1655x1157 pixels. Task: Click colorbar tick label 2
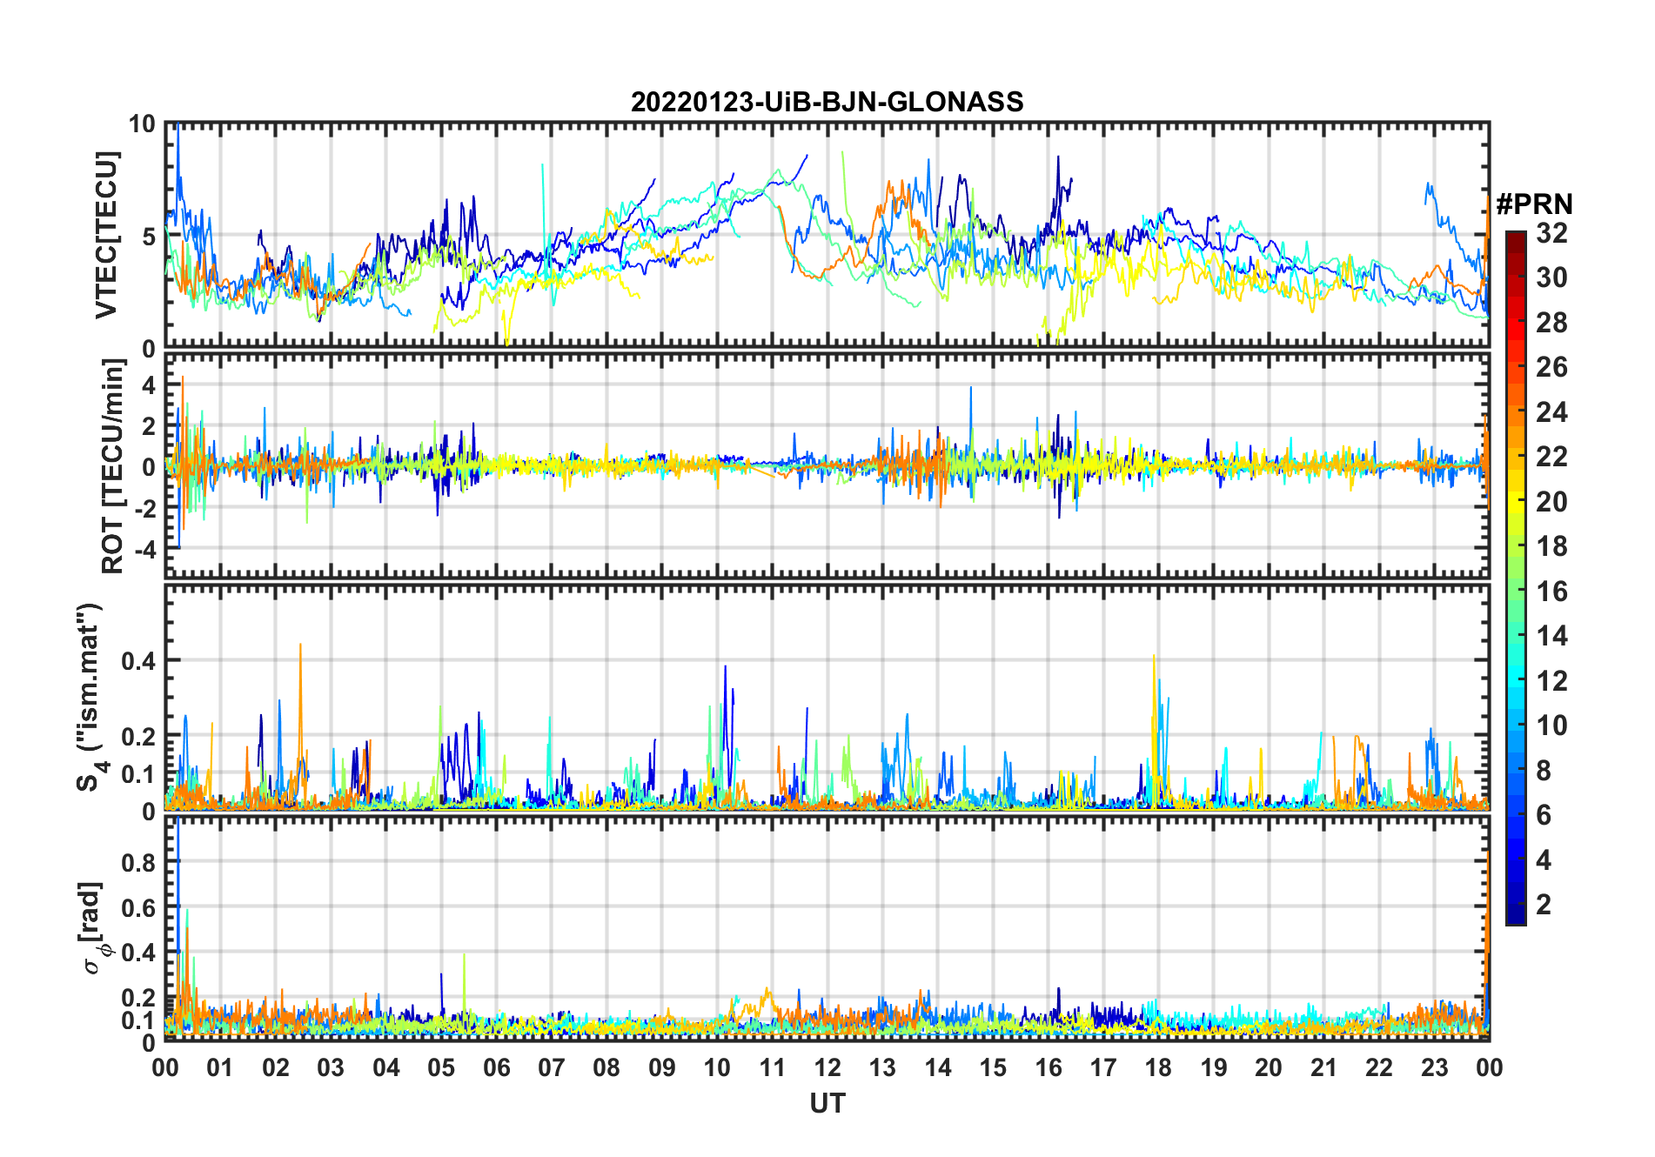(x=1544, y=905)
